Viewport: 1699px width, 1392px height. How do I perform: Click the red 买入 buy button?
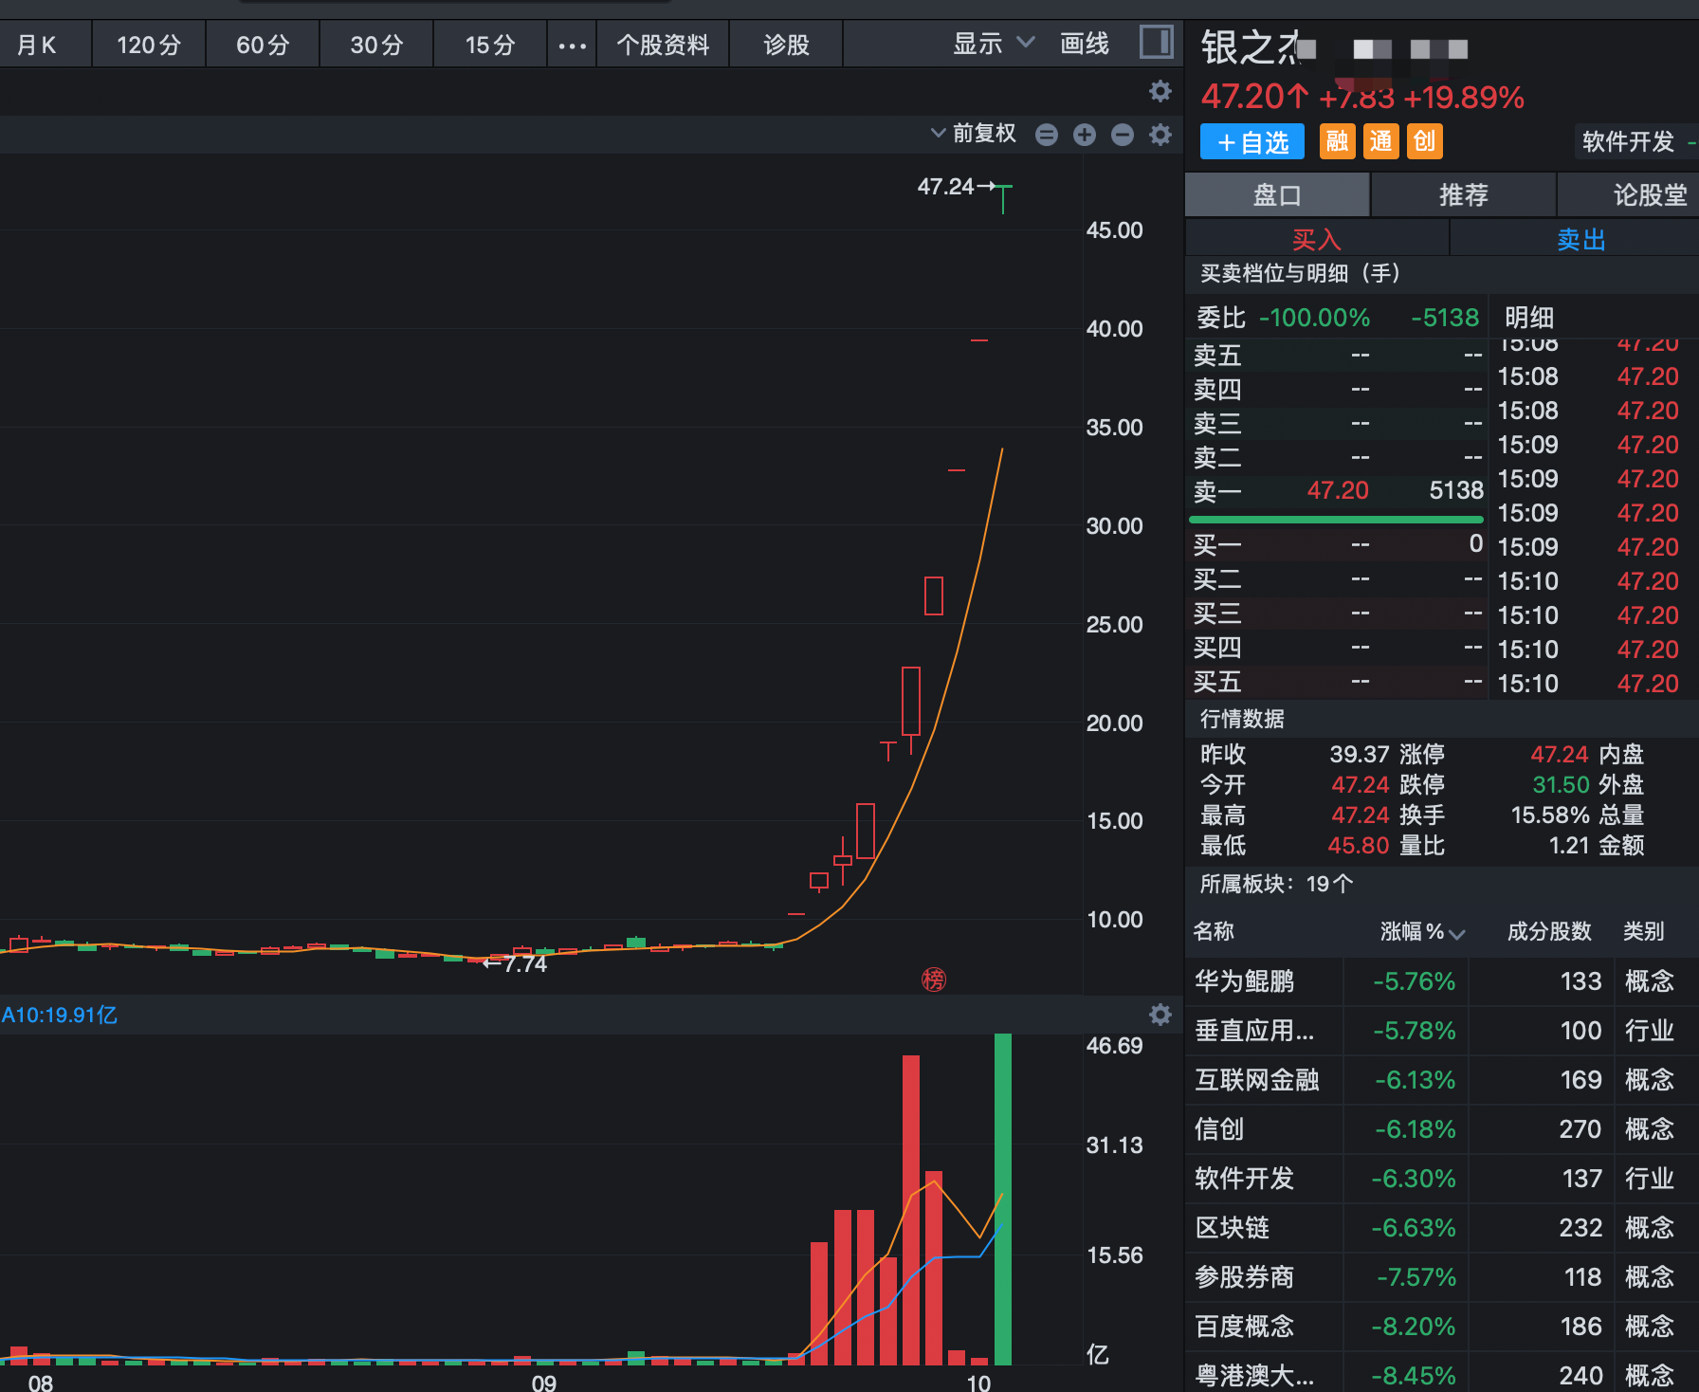point(1317,239)
